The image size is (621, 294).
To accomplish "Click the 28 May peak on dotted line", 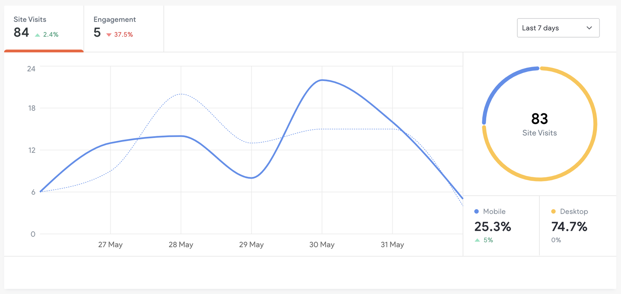I will click(181, 94).
